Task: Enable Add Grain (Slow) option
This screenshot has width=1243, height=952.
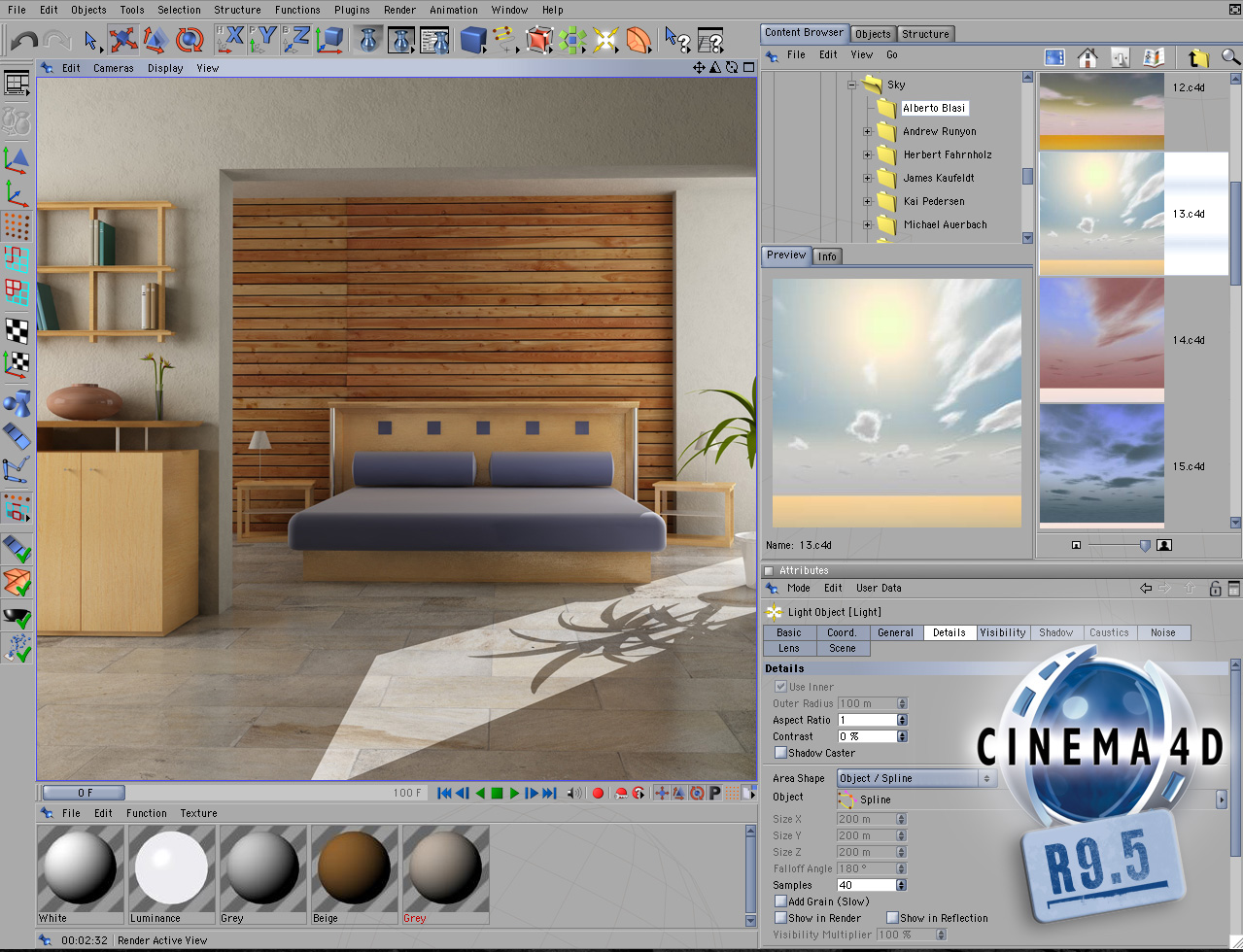Action: tap(780, 901)
